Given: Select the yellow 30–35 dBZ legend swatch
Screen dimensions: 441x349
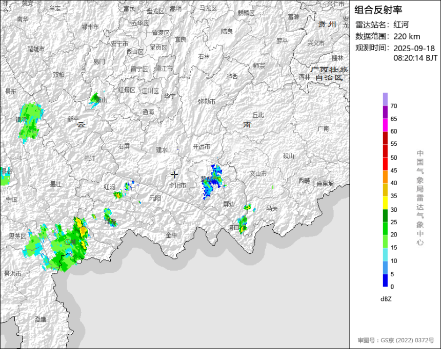Looking at the screenshot, I should point(385,203).
